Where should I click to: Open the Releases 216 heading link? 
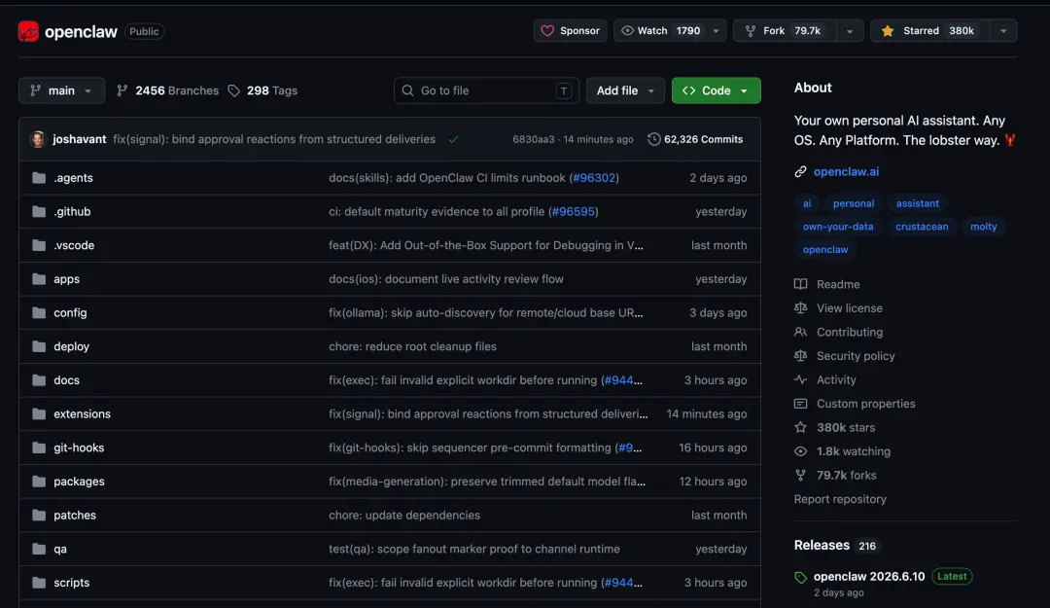pyautogui.click(x=836, y=545)
